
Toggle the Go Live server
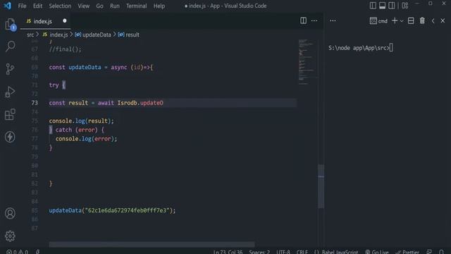[377, 252]
